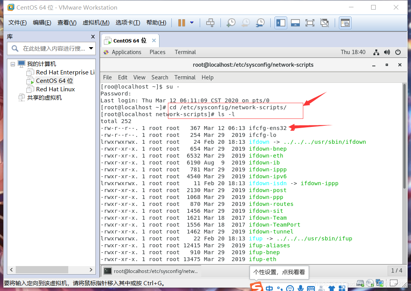Click the library scrollbar left arrow
The width and height of the screenshot is (411, 291).
[x=11, y=270]
